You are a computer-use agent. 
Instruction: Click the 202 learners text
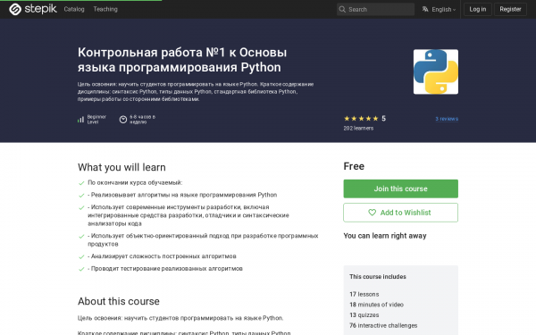point(358,128)
